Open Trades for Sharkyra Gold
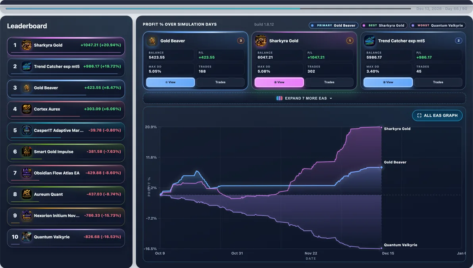The height and width of the screenshot is (268, 473). pos(329,82)
